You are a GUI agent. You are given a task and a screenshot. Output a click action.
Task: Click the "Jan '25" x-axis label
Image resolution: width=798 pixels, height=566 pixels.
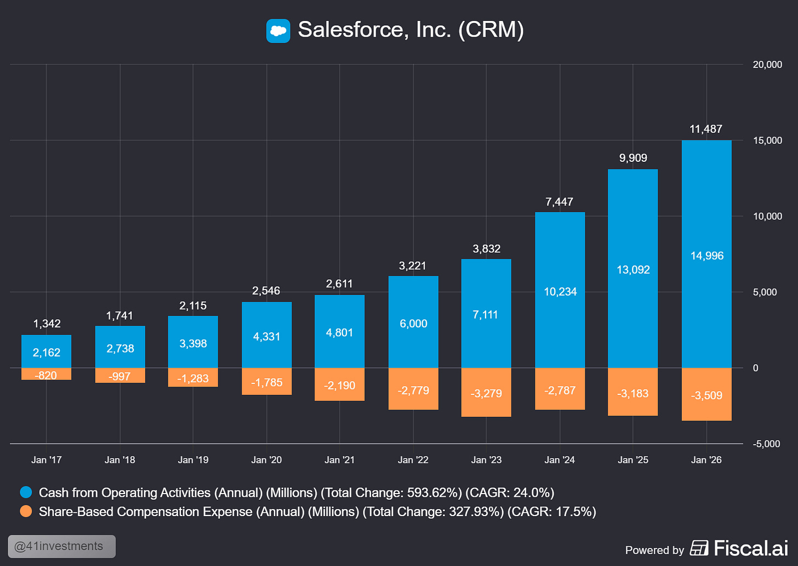[633, 460]
